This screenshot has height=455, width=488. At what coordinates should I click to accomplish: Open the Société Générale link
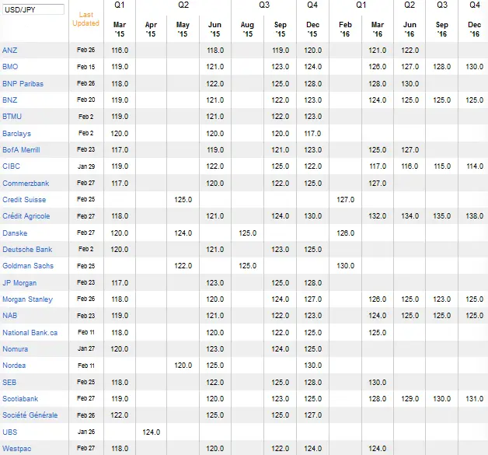(x=30, y=415)
